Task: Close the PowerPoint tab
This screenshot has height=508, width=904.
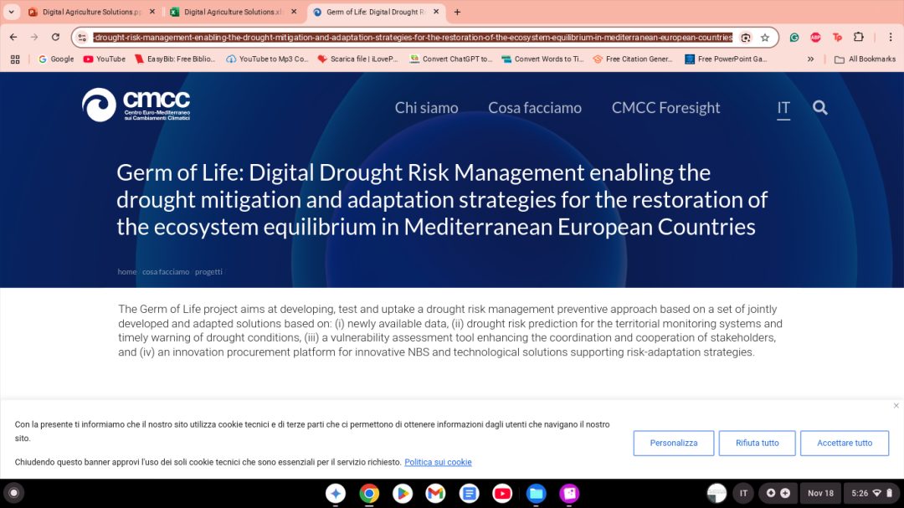Action: [152, 12]
